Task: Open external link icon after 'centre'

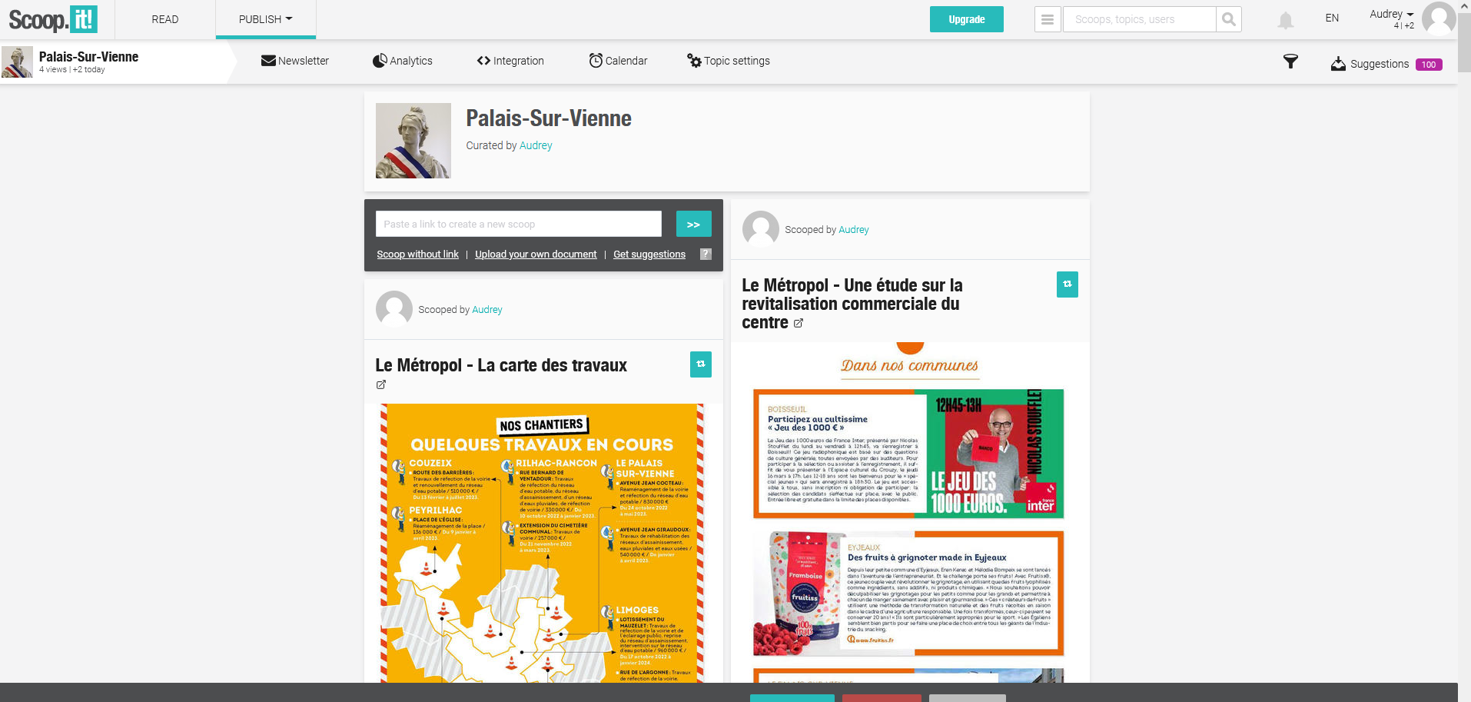Action: [x=799, y=324]
